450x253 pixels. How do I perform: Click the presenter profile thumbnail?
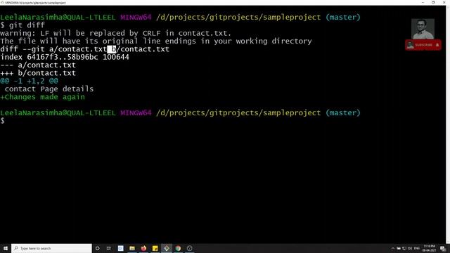(423, 29)
